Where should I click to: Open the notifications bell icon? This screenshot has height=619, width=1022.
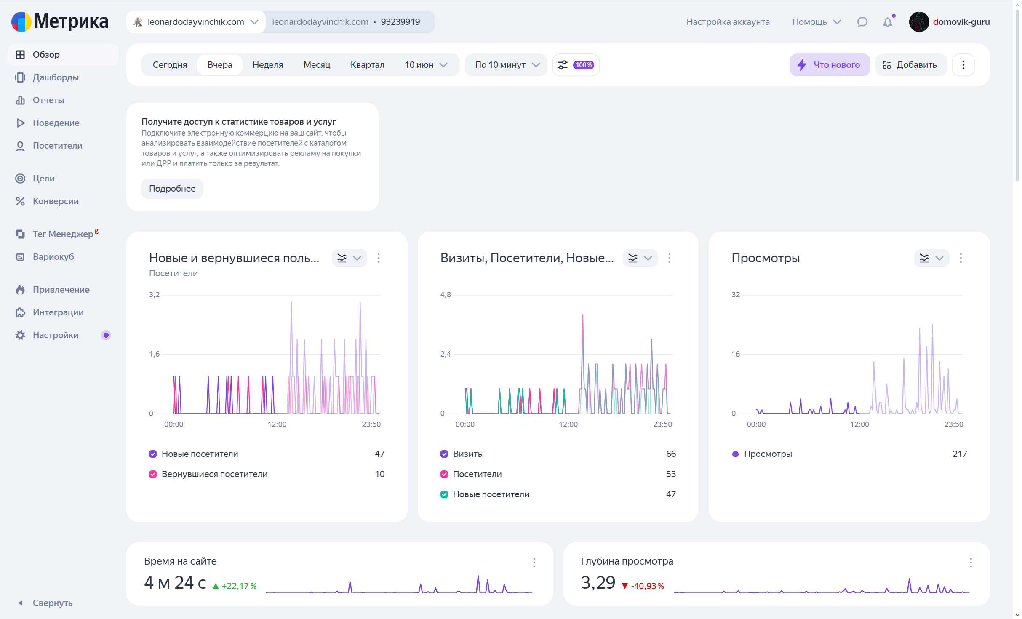tap(887, 22)
